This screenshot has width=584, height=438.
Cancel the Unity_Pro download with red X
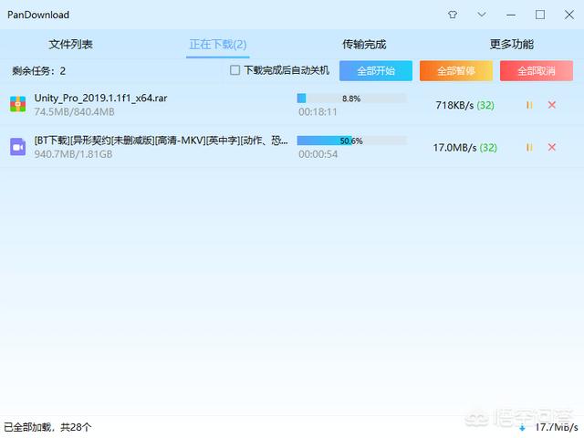pos(551,105)
